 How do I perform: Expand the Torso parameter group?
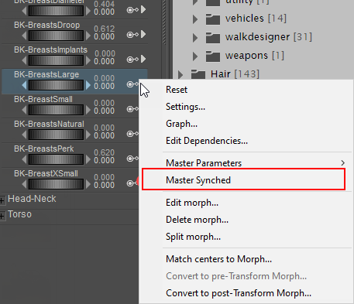(2, 216)
